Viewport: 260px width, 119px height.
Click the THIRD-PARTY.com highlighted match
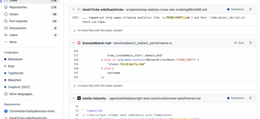tap(178, 17)
